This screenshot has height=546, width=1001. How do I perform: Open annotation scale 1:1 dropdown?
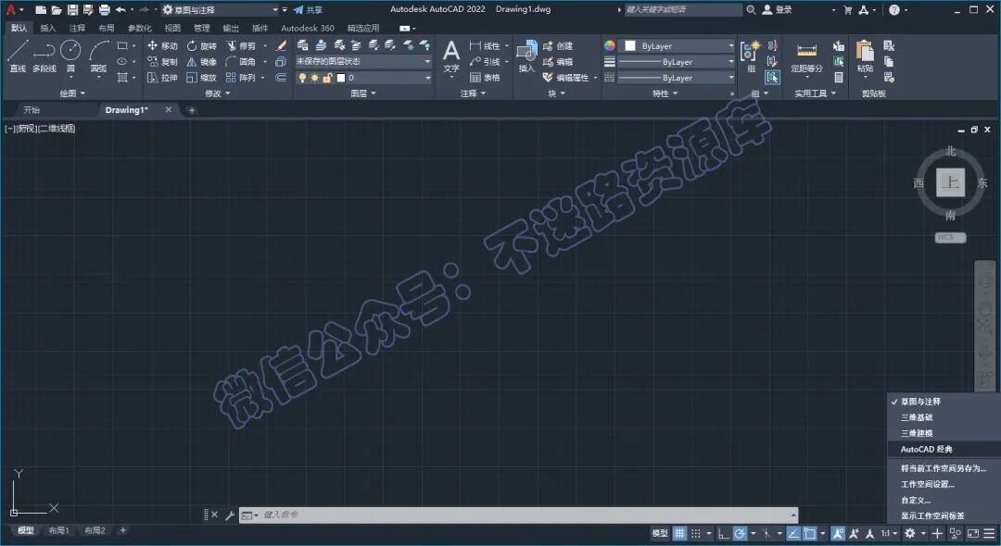(890, 533)
